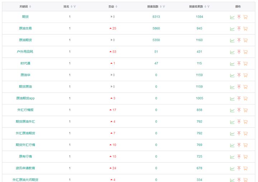Click search index value 8313

tap(156, 16)
